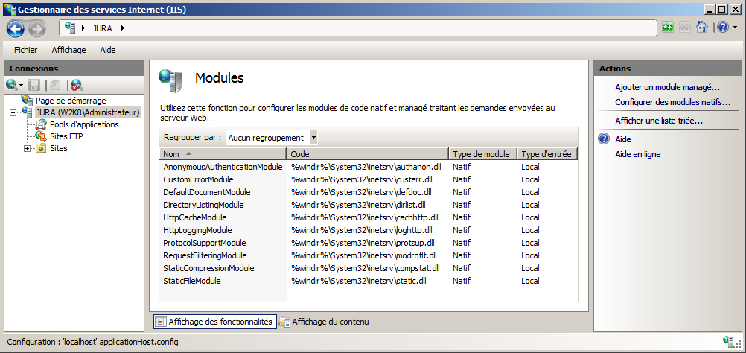
Task: Open the Fichier menu
Action: [x=25, y=50]
